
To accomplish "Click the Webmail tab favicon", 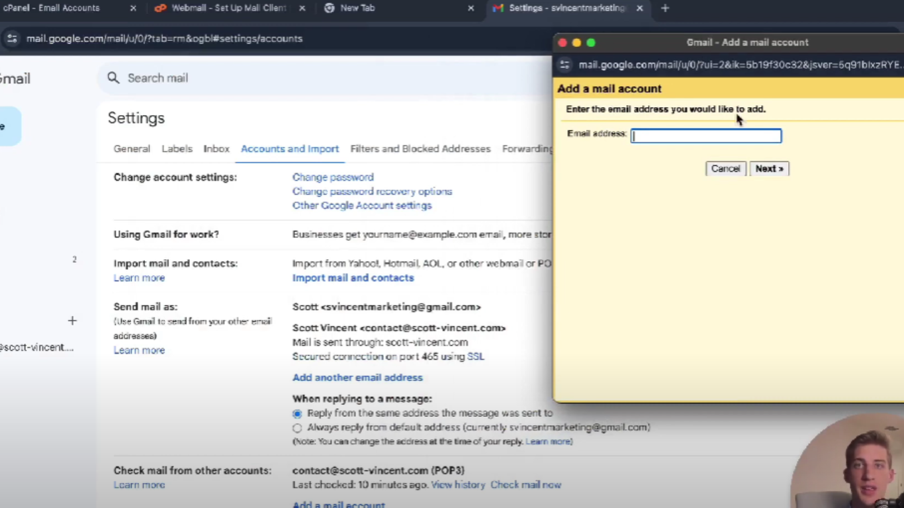I will point(160,9).
